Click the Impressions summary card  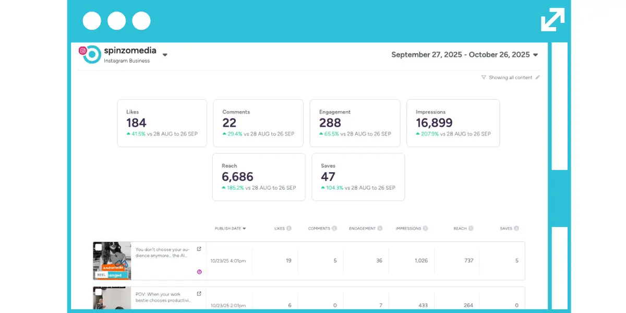coord(453,123)
